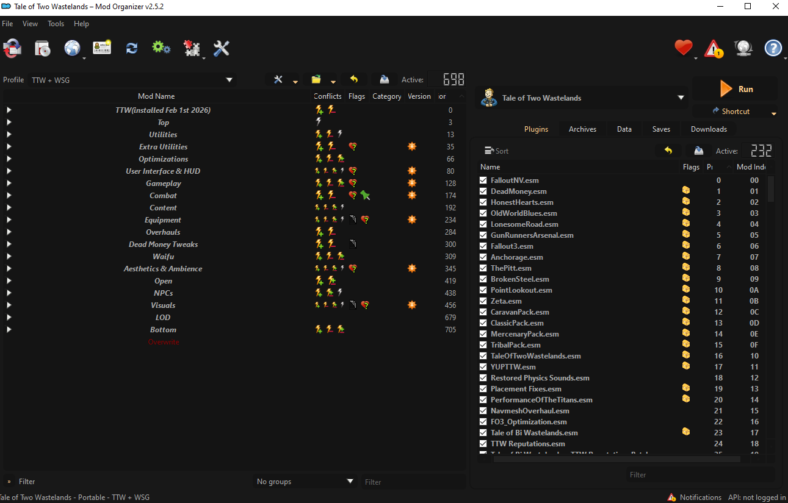Image resolution: width=788 pixels, height=503 pixels.
Task: Toggle the Fallout3.esm checkbox
Action: [483, 246]
